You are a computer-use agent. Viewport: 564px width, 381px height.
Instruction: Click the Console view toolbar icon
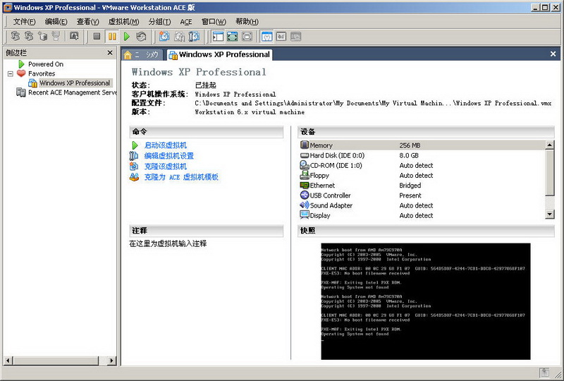[281, 37]
